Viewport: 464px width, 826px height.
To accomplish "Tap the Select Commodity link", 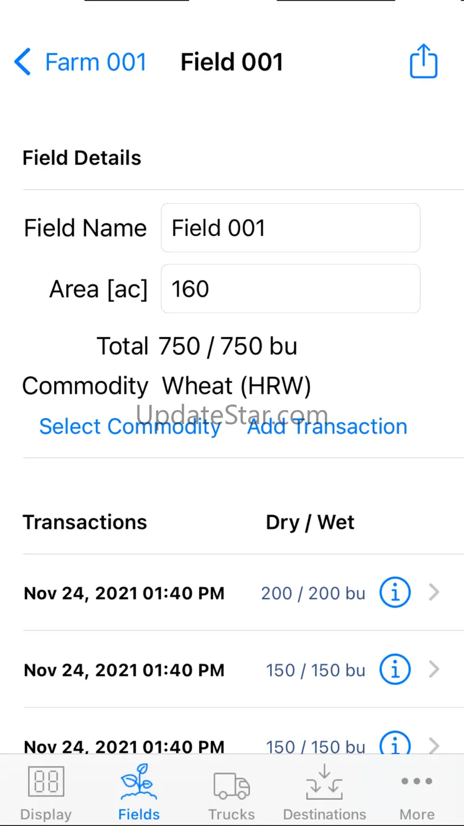I will 130,426.
